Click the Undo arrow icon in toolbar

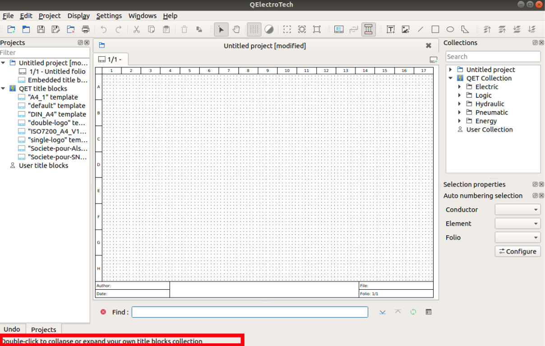point(104,29)
